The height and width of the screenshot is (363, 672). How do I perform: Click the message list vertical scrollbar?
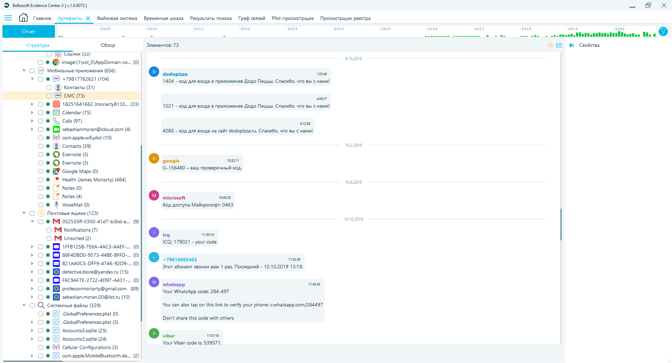[561, 224]
